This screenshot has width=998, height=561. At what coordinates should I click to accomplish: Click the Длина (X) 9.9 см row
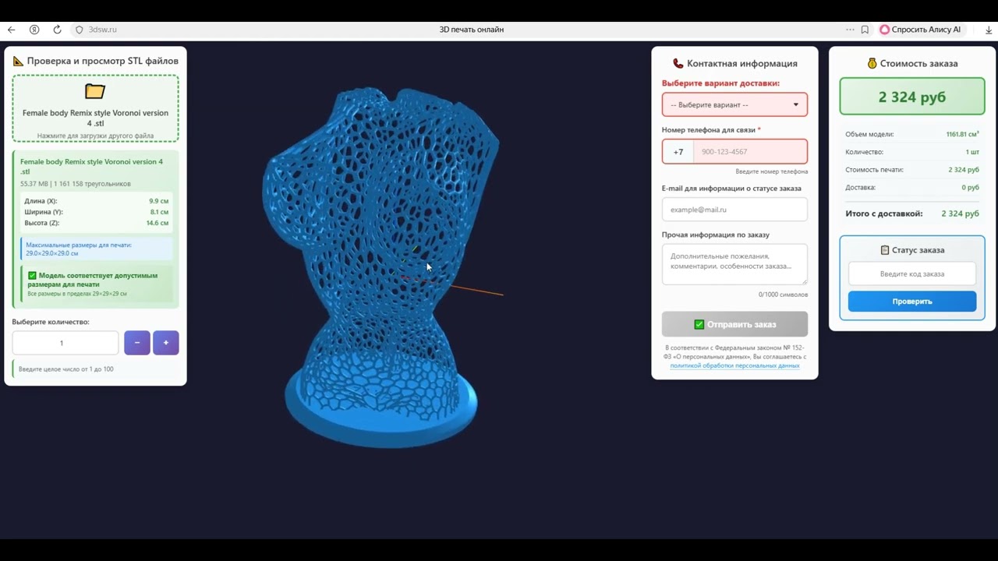point(96,201)
